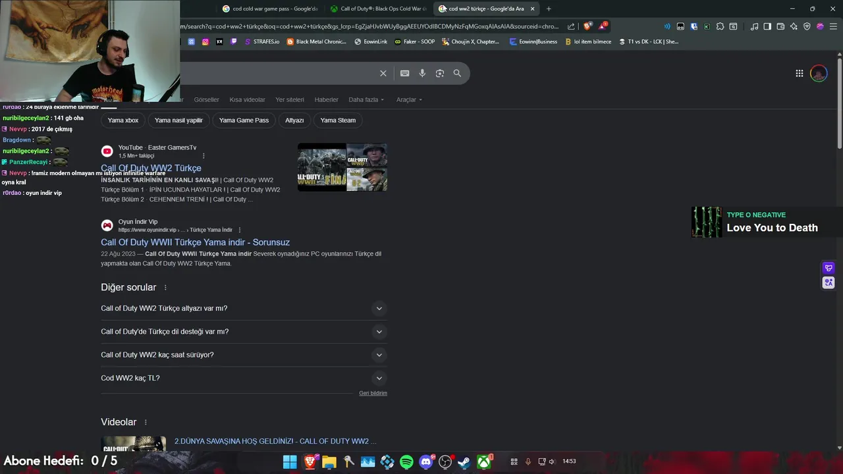Clear the Google search box text

(x=383, y=73)
